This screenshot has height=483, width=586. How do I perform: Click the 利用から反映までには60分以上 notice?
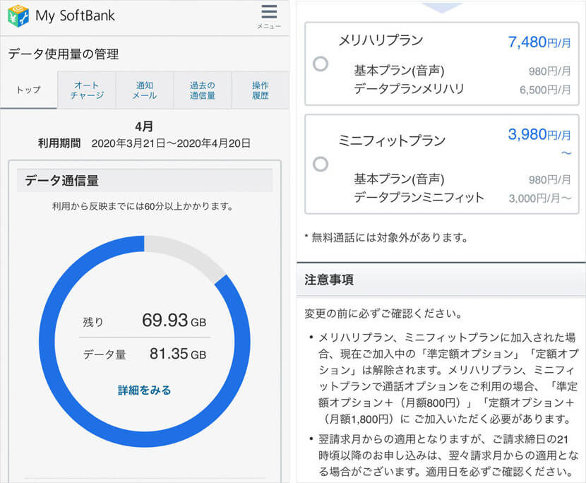[x=143, y=206]
